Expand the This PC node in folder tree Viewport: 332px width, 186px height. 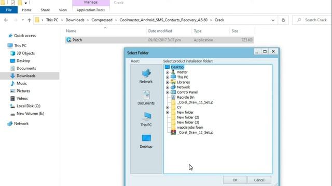tap(168, 77)
